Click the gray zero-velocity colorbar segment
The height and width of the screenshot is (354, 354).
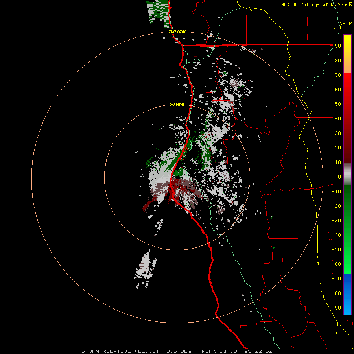click(x=347, y=174)
